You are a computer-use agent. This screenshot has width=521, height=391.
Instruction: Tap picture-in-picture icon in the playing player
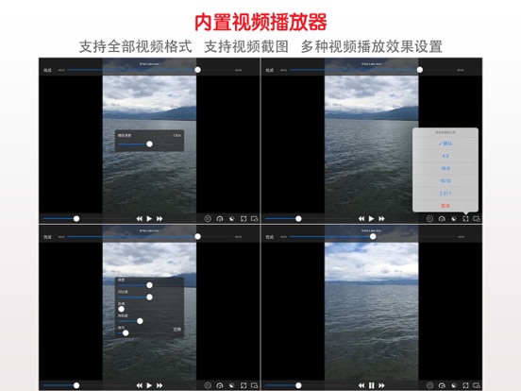click(x=476, y=385)
